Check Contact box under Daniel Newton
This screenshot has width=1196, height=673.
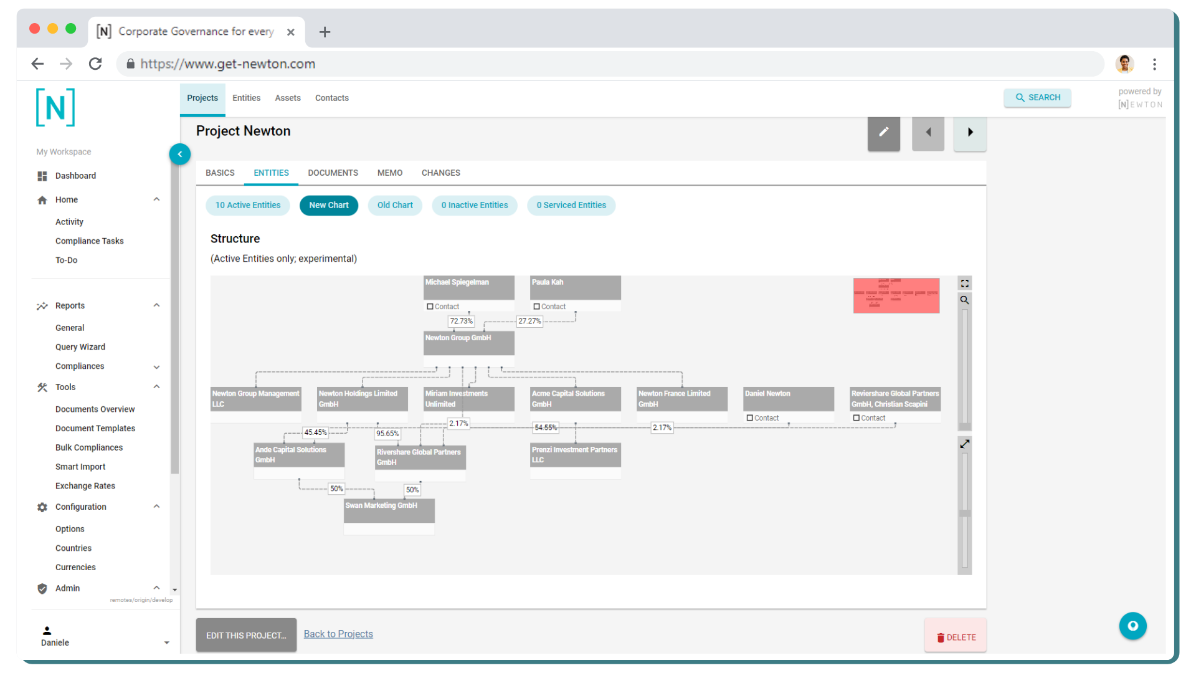tap(749, 418)
